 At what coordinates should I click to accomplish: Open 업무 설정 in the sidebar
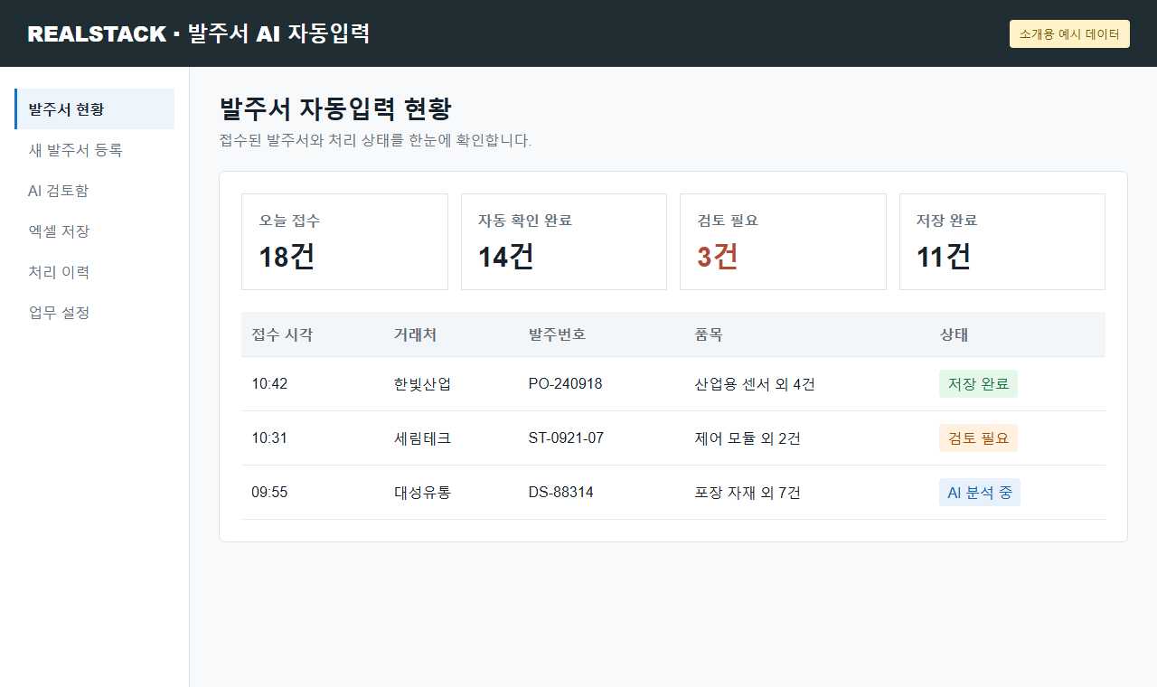[x=95, y=313]
